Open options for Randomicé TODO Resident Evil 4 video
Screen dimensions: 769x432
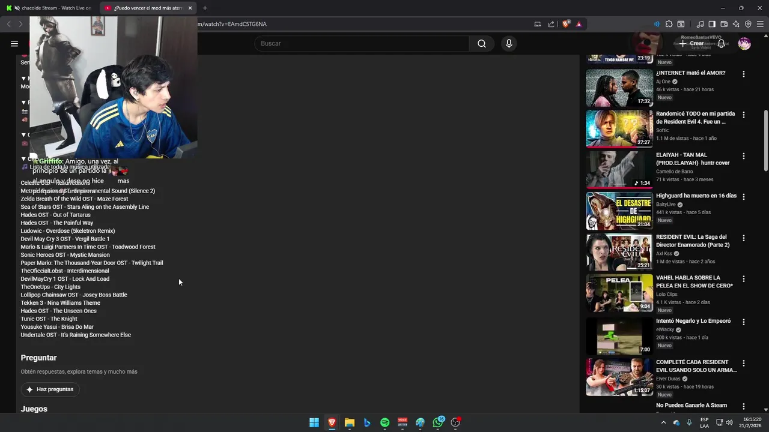point(744,115)
